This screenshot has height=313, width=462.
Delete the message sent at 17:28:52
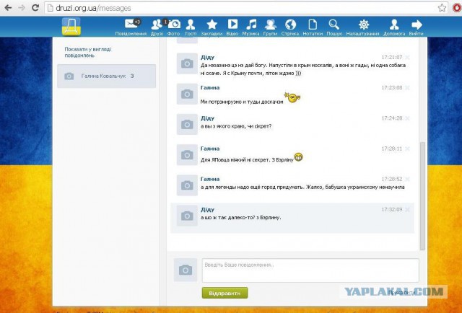pos(407,179)
